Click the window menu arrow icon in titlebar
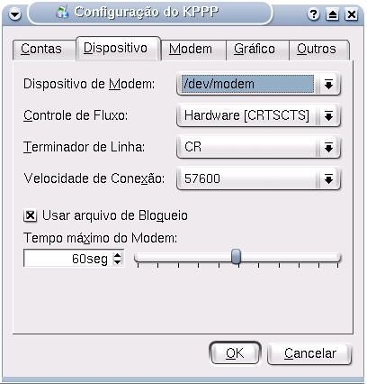The image size is (367, 384). (14, 14)
